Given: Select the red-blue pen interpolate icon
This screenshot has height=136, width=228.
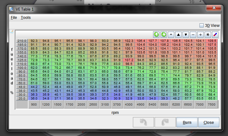Looking at the screenshot, I should pyautogui.click(x=215, y=34).
